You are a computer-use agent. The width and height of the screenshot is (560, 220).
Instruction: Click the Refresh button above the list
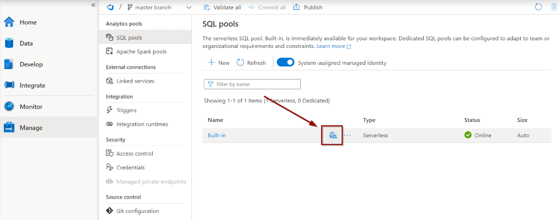(252, 63)
